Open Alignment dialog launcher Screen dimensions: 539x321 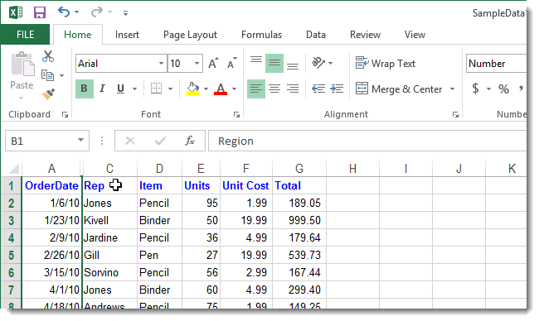(x=455, y=114)
